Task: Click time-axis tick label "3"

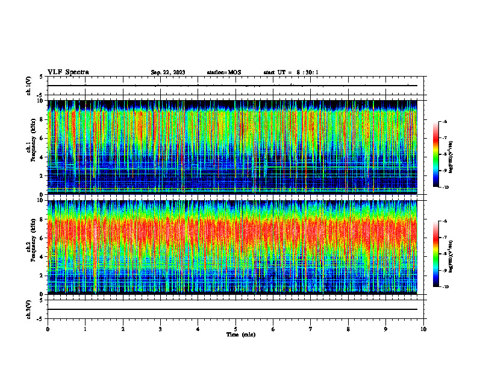Action: tap(160, 329)
